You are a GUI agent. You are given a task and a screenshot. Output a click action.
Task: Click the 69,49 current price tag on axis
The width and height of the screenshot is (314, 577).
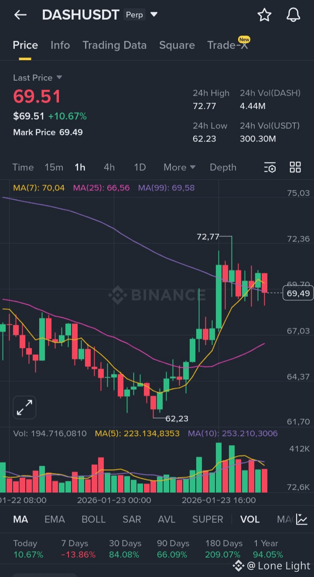pos(298,293)
